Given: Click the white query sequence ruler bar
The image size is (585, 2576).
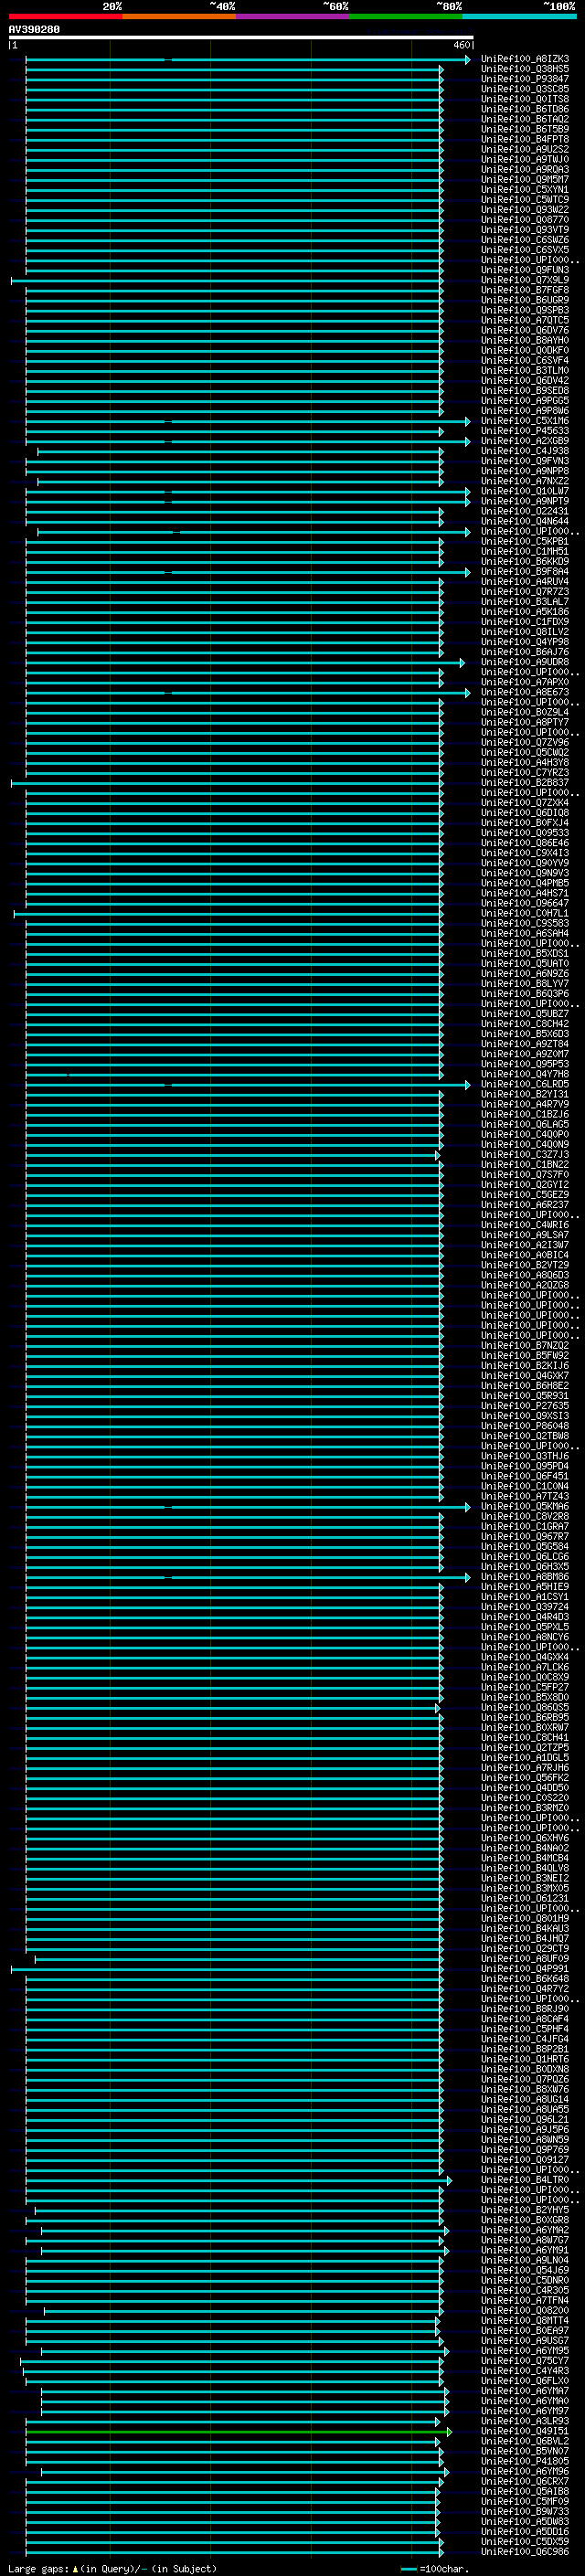Looking at the screenshot, I should click(x=241, y=38).
